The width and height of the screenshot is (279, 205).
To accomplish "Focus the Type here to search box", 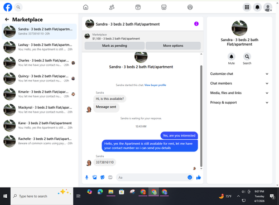I will pos(42,196).
